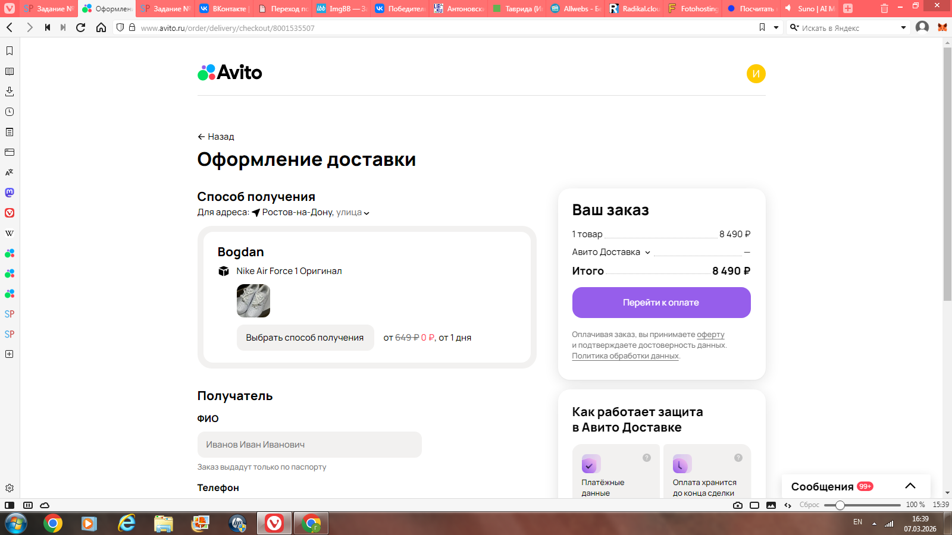Open page actions code icon
Viewport: 952px width, 535px height.
pos(788,505)
